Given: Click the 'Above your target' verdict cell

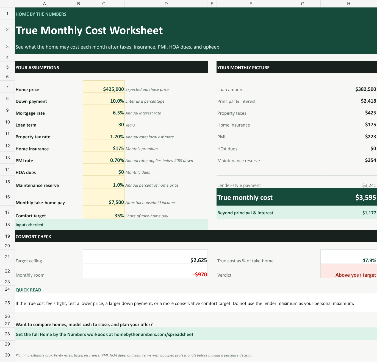Looking at the screenshot, I should 349,271.
